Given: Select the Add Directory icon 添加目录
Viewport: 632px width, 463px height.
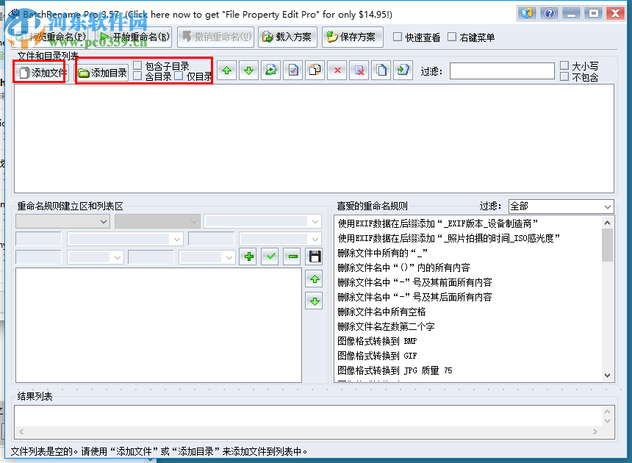Looking at the screenshot, I should 101,71.
